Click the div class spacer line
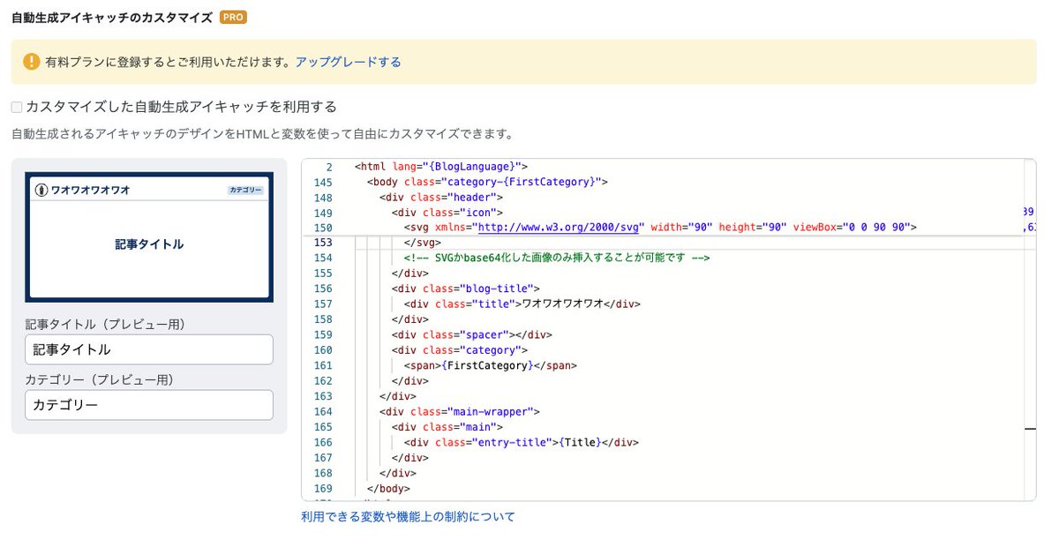 tap(472, 334)
